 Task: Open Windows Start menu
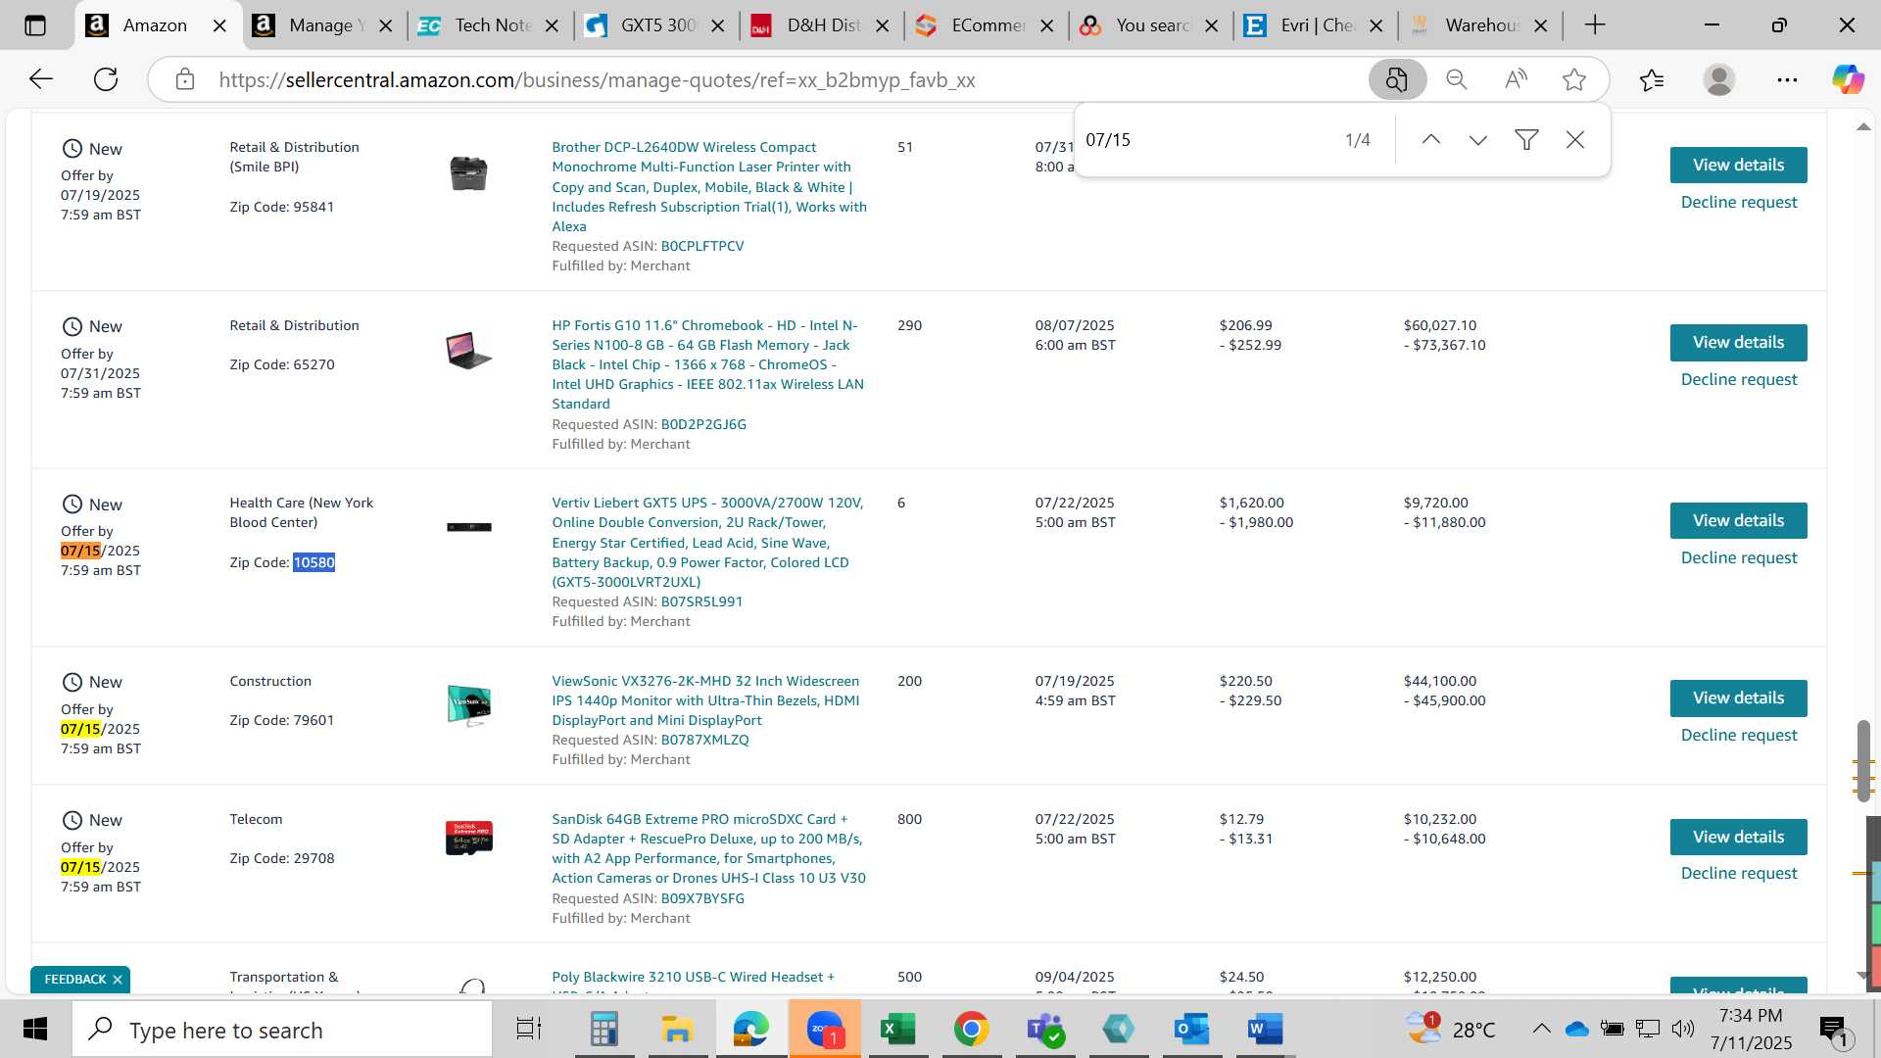pyautogui.click(x=35, y=1030)
